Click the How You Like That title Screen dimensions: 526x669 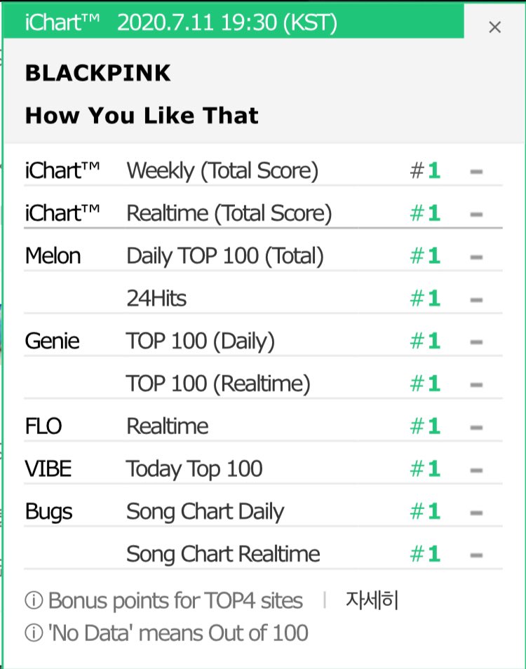pyautogui.click(x=142, y=115)
